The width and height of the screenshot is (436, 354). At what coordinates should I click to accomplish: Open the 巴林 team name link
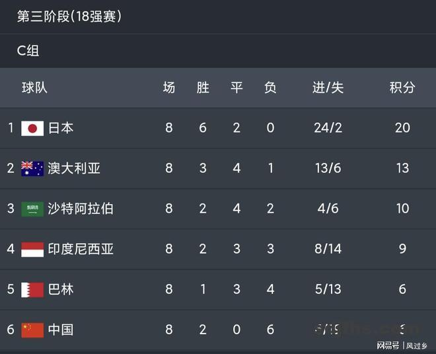(x=61, y=289)
